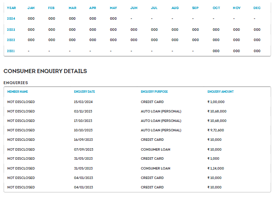
Task: Click the ₹ 9,72,600 enquiry amount
Action: point(216,130)
